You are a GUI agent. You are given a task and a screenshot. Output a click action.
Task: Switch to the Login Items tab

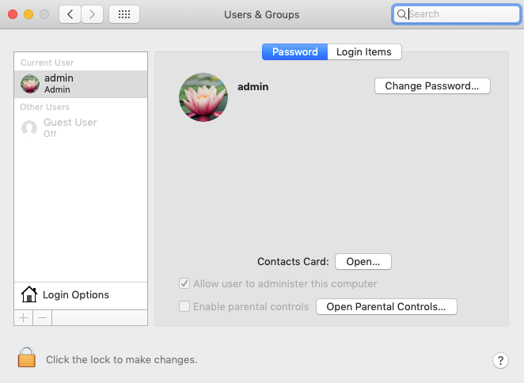364,52
